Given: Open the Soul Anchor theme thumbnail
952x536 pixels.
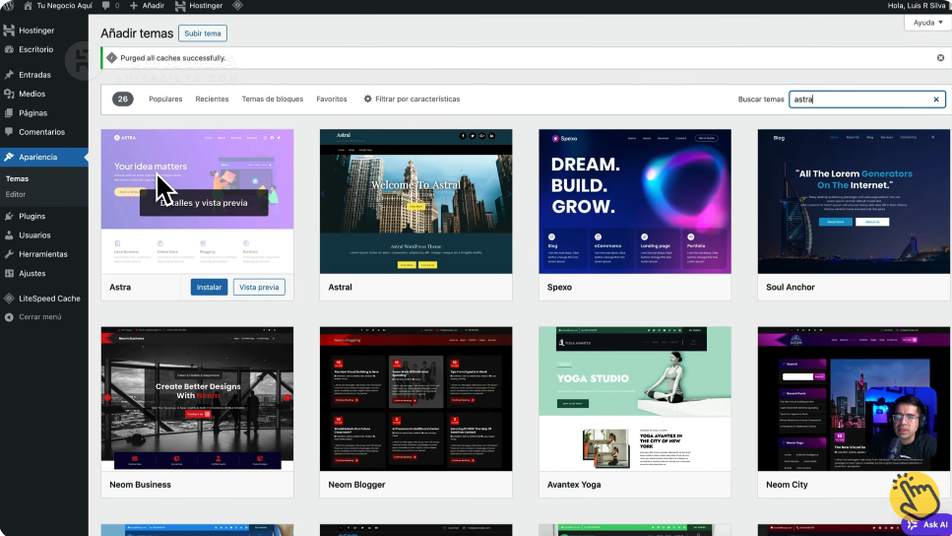Looking at the screenshot, I should (x=854, y=201).
